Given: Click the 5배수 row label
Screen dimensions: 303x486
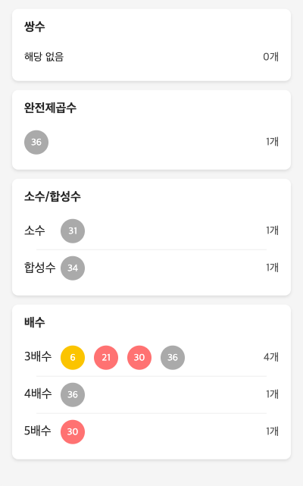Looking at the screenshot, I should click(x=38, y=431).
